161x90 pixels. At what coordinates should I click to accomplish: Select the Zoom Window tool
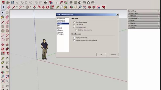(x=7, y=77)
